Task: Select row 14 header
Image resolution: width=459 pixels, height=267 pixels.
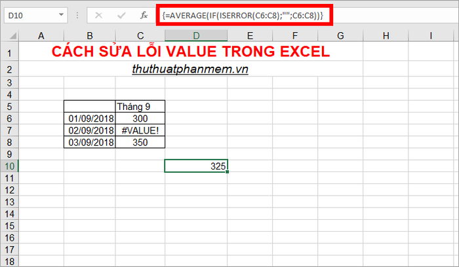Action: [9, 214]
